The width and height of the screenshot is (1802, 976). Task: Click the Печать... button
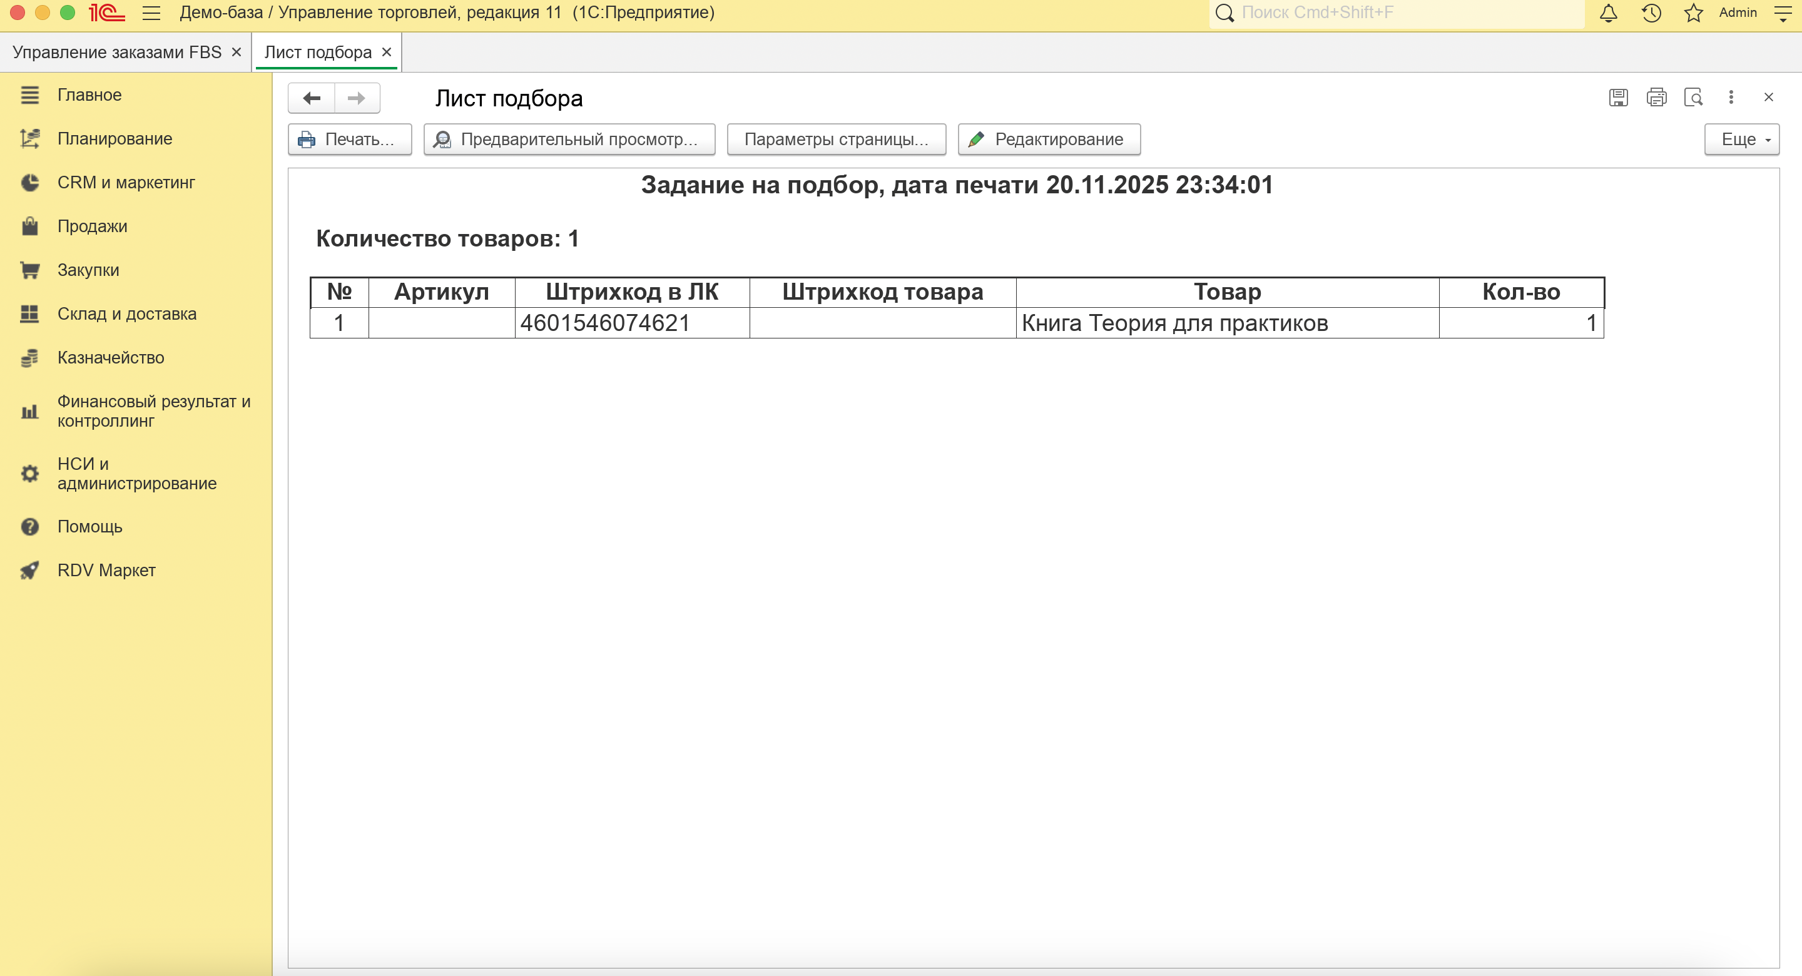pyautogui.click(x=350, y=140)
